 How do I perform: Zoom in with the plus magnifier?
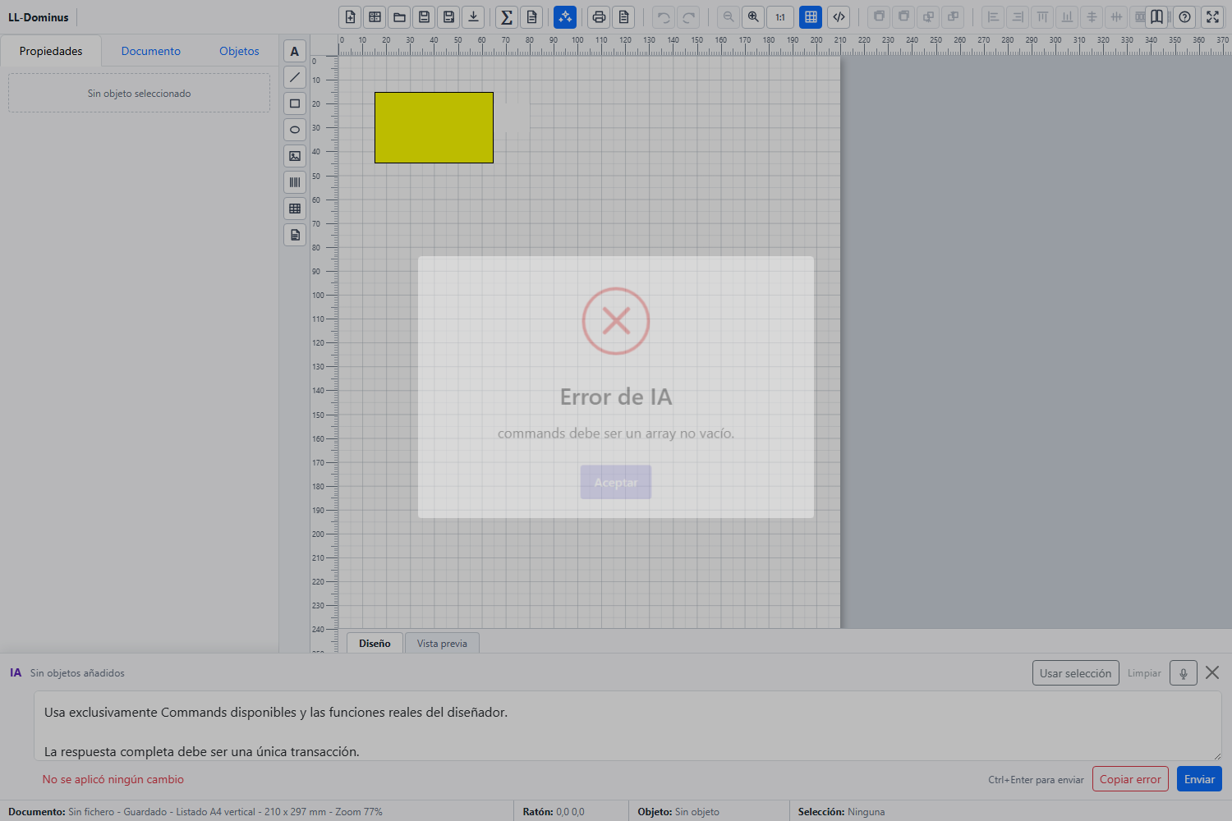coord(753,17)
